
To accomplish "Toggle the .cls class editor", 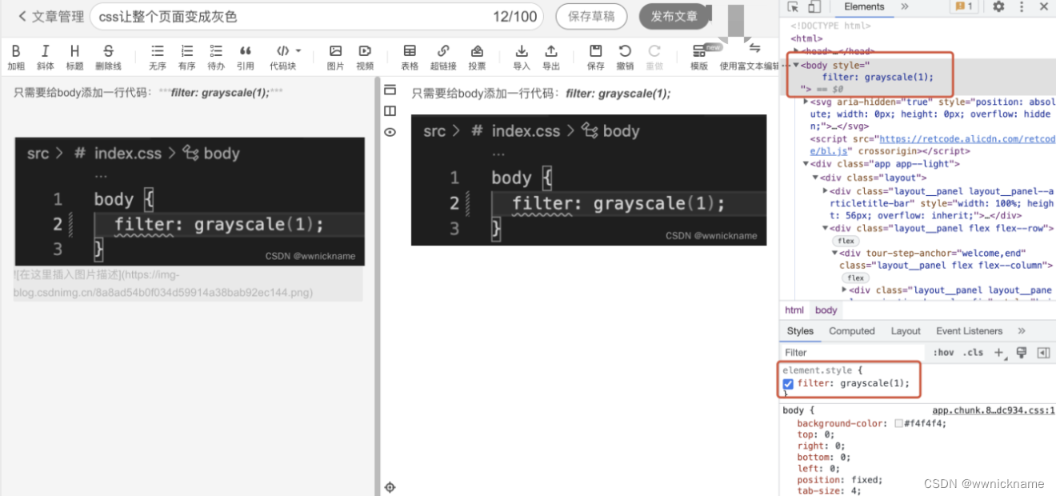I will pyautogui.click(x=973, y=352).
